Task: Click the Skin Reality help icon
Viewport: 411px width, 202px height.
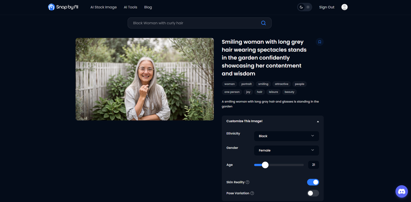Action: click(248, 182)
